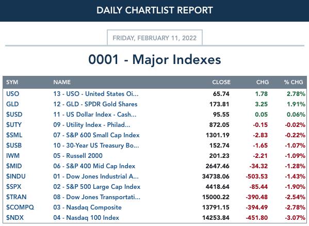Screen dimensions: 309x226
Task: Sort table by CHG column header
Action: (x=262, y=82)
